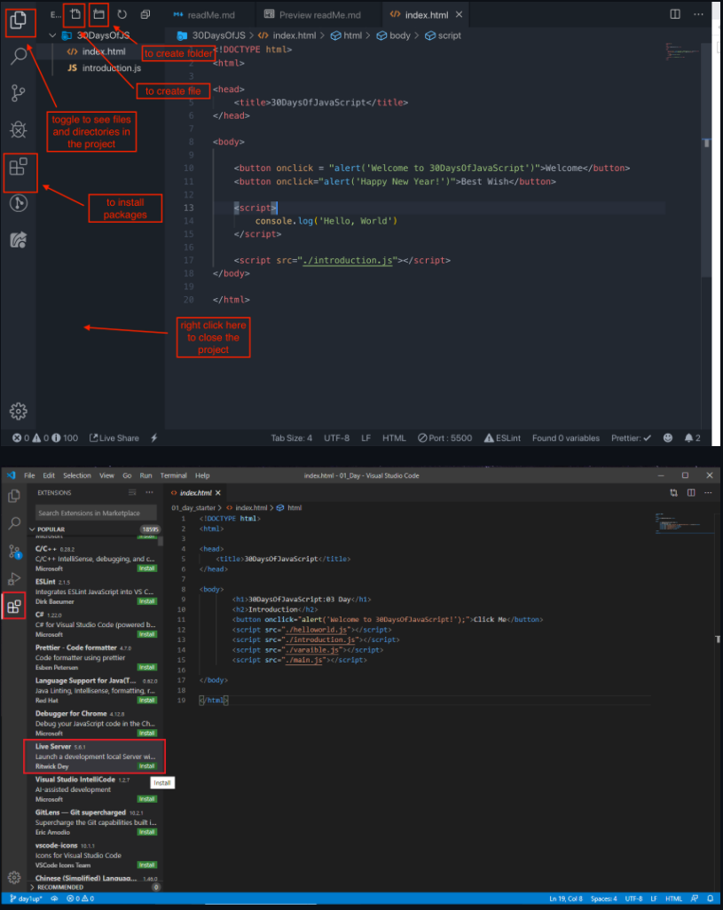Viewport: 723px width, 910px height.
Task: Click the refresh explorer icon
Action: [122, 14]
